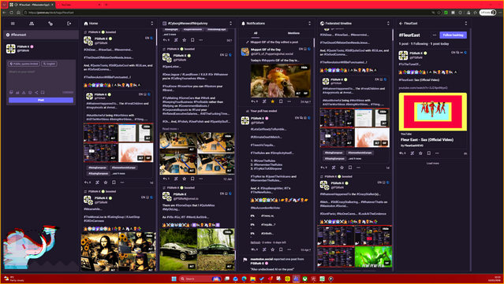
Task: Click Read more on the open letter post
Action: (170, 129)
